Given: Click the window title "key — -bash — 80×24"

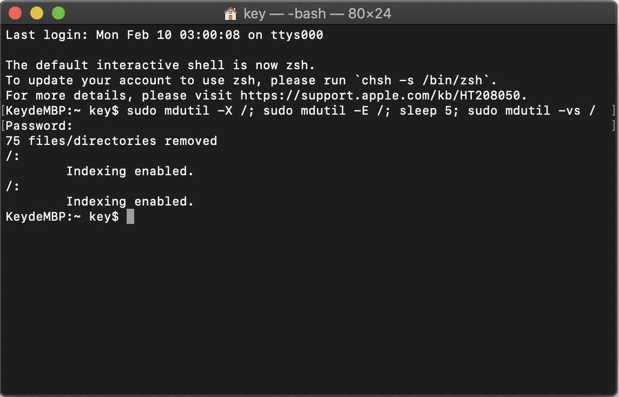Looking at the screenshot, I should click(x=317, y=14).
